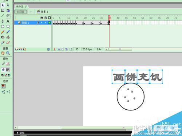
Task: Toggle show/hide all layers eye header
Action: (x=41, y=18)
